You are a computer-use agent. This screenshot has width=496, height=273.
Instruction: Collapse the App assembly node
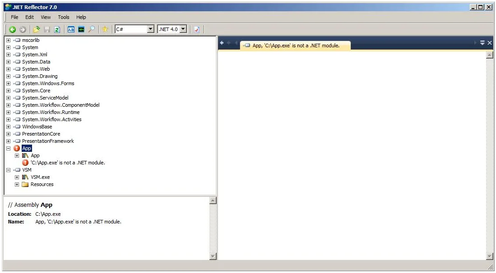(9, 148)
